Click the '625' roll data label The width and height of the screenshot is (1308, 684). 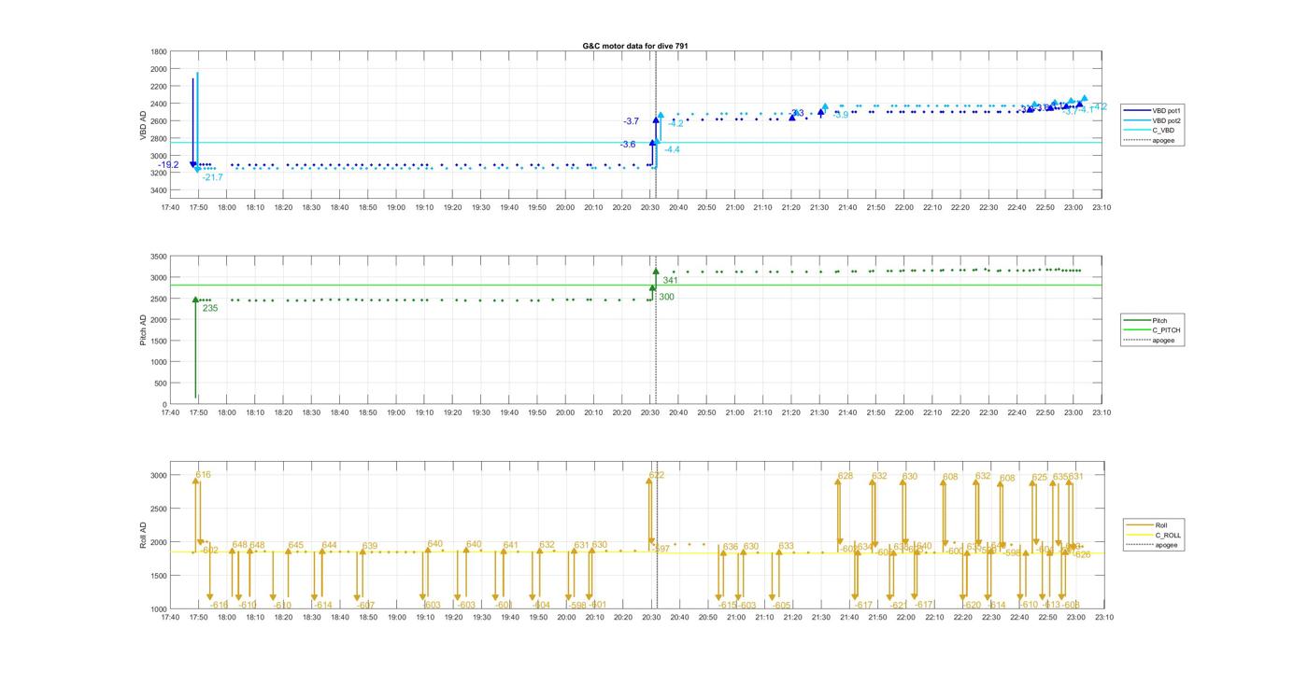1040,477
